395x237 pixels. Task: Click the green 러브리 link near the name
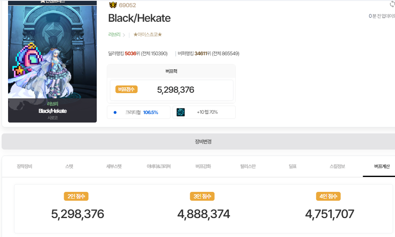point(114,35)
